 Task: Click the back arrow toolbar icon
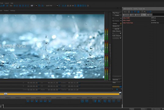tap(7, 5)
